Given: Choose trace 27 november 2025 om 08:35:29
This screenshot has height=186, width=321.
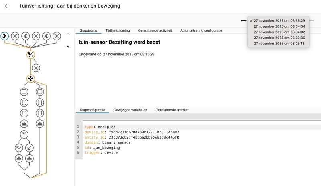Looking at the screenshot, I should point(278,21).
